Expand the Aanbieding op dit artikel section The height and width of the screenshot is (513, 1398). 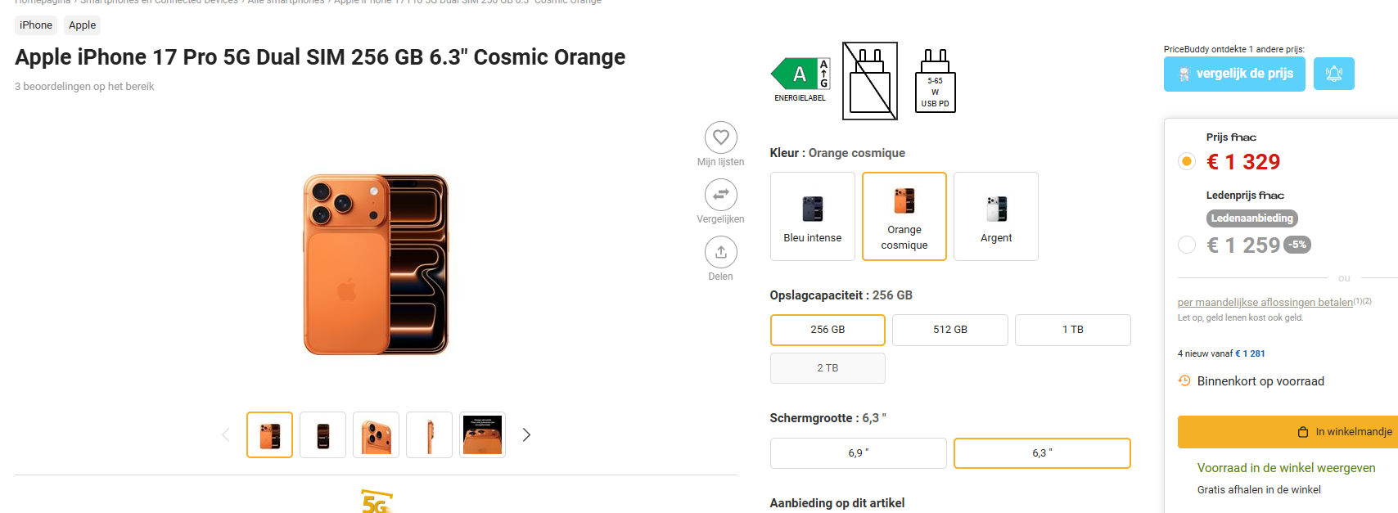[837, 502]
